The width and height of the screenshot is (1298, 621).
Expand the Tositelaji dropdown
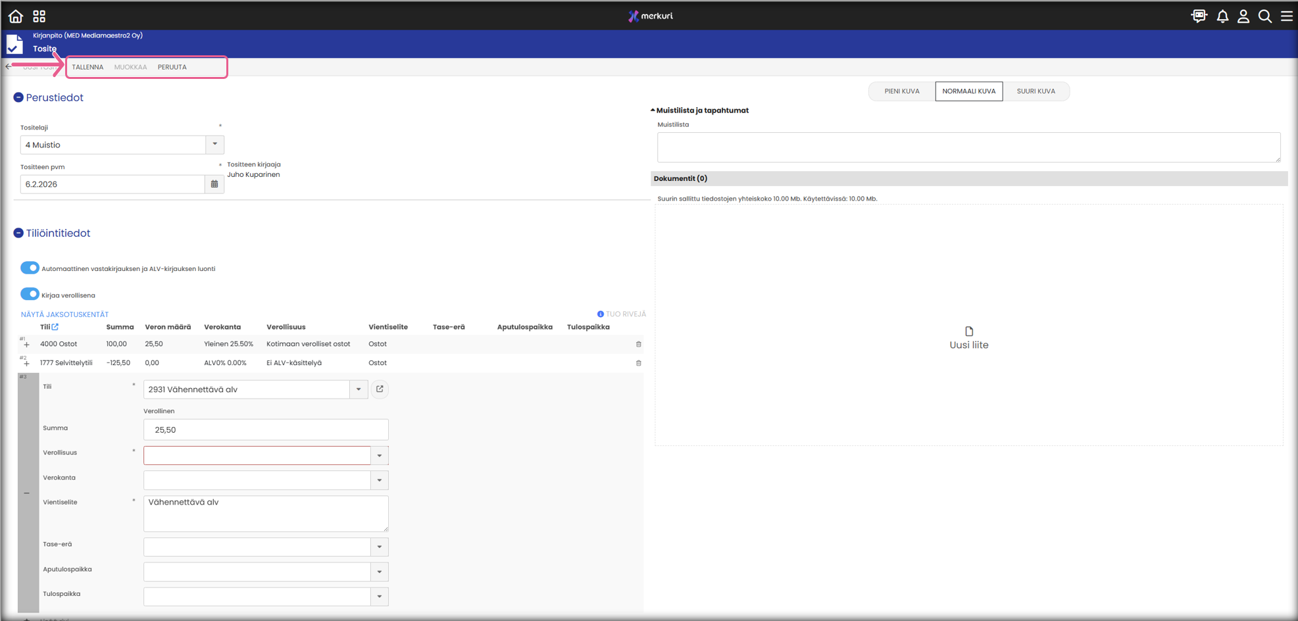[x=214, y=145]
